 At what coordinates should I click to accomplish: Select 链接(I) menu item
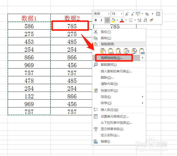point(119,141)
